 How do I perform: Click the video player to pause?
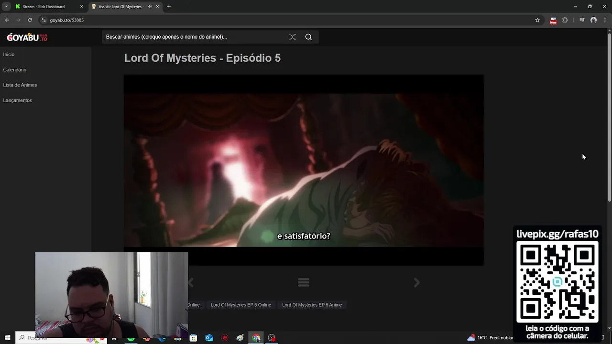(x=304, y=170)
